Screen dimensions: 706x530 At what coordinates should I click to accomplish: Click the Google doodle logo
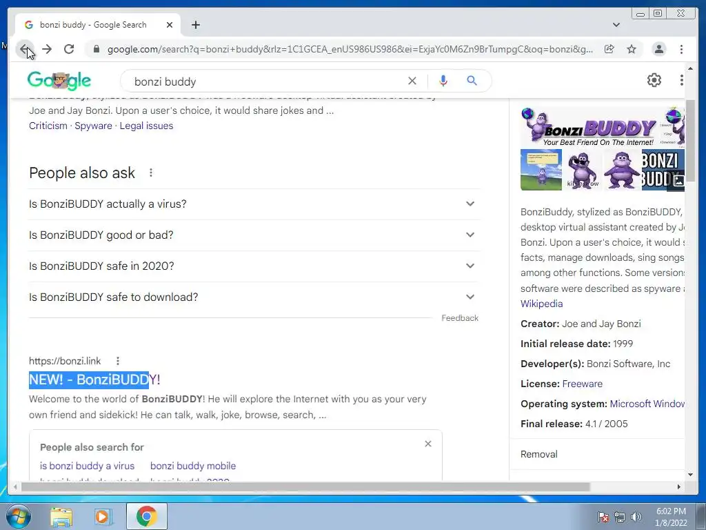(x=59, y=81)
